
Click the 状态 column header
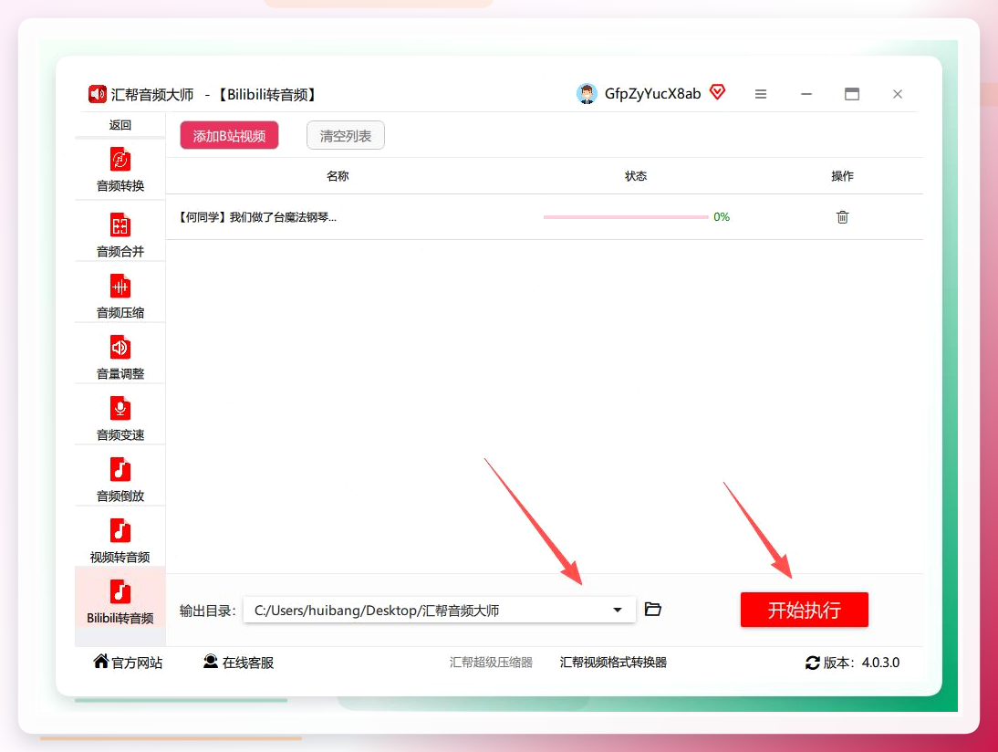[635, 176]
